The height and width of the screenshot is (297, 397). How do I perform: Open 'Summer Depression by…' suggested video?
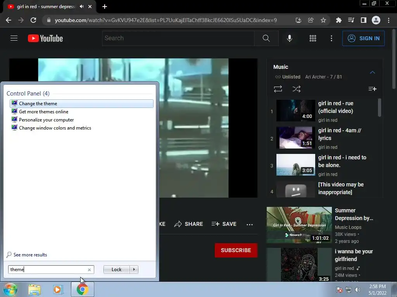click(x=354, y=214)
